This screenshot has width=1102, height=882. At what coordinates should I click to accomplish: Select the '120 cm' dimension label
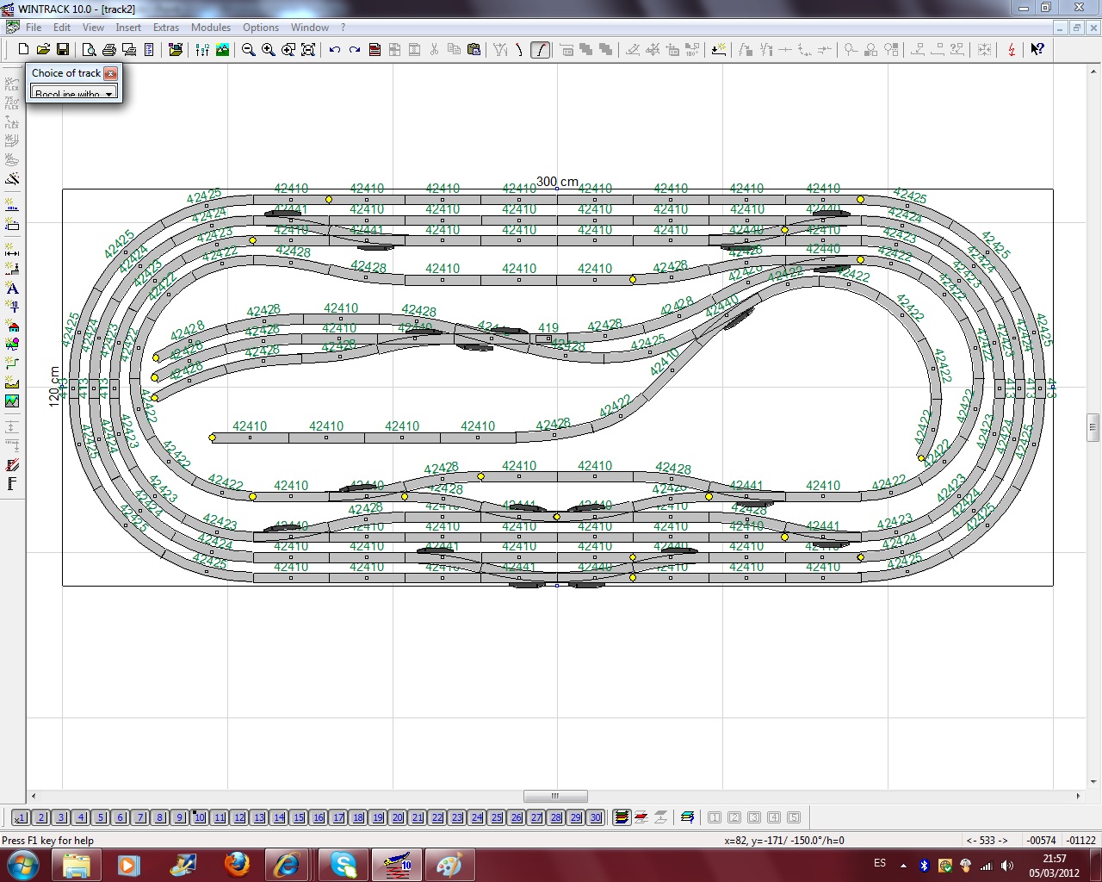pyautogui.click(x=55, y=386)
